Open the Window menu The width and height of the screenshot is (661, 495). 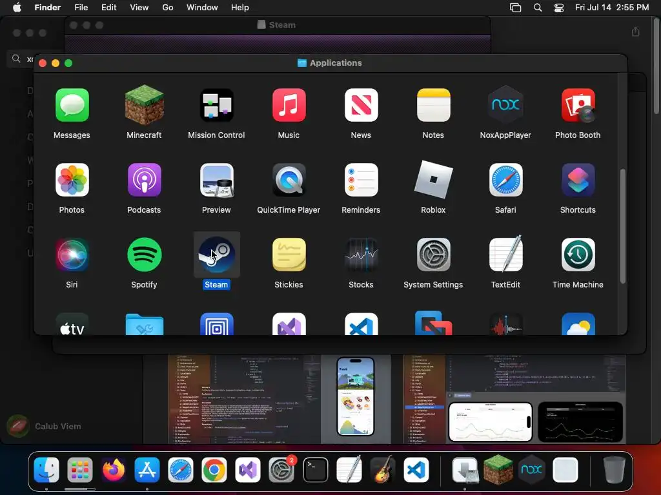click(x=202, y=8)
